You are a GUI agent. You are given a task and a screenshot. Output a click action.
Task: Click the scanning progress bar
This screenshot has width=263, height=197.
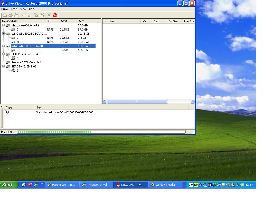(101, 132)
